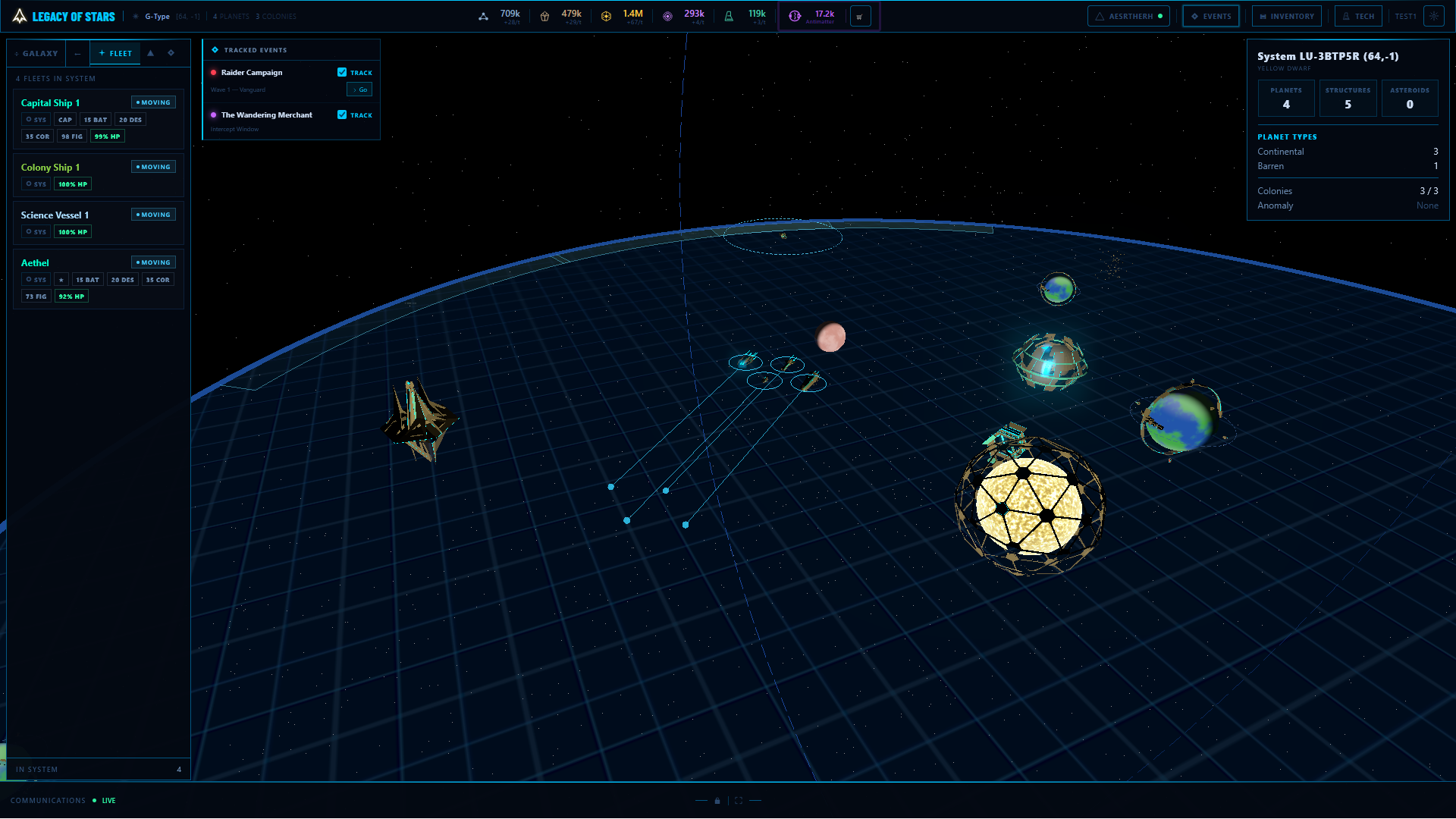Image resolution: width=1456 pixels, height=819 pixels.
Task: Click the star badge on Aethel fleet
Action: point(61,280)
